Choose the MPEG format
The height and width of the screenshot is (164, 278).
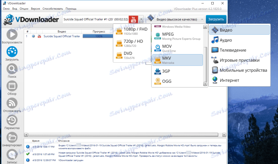tap(178, 36)
